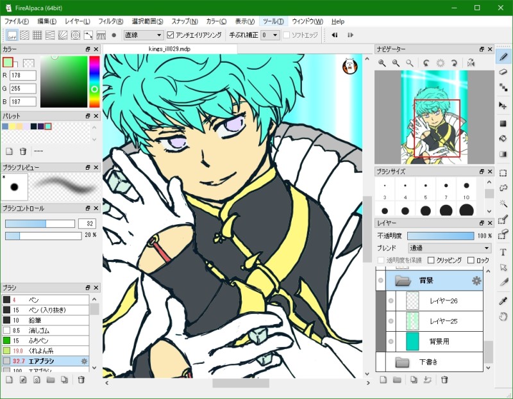The image size is (513, 399).
Task: Toggle visibility of the 背景 folder
Action: pyautogui.click(x=380, y=281)
